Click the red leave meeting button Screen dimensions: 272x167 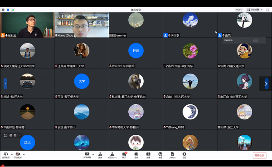259,155
